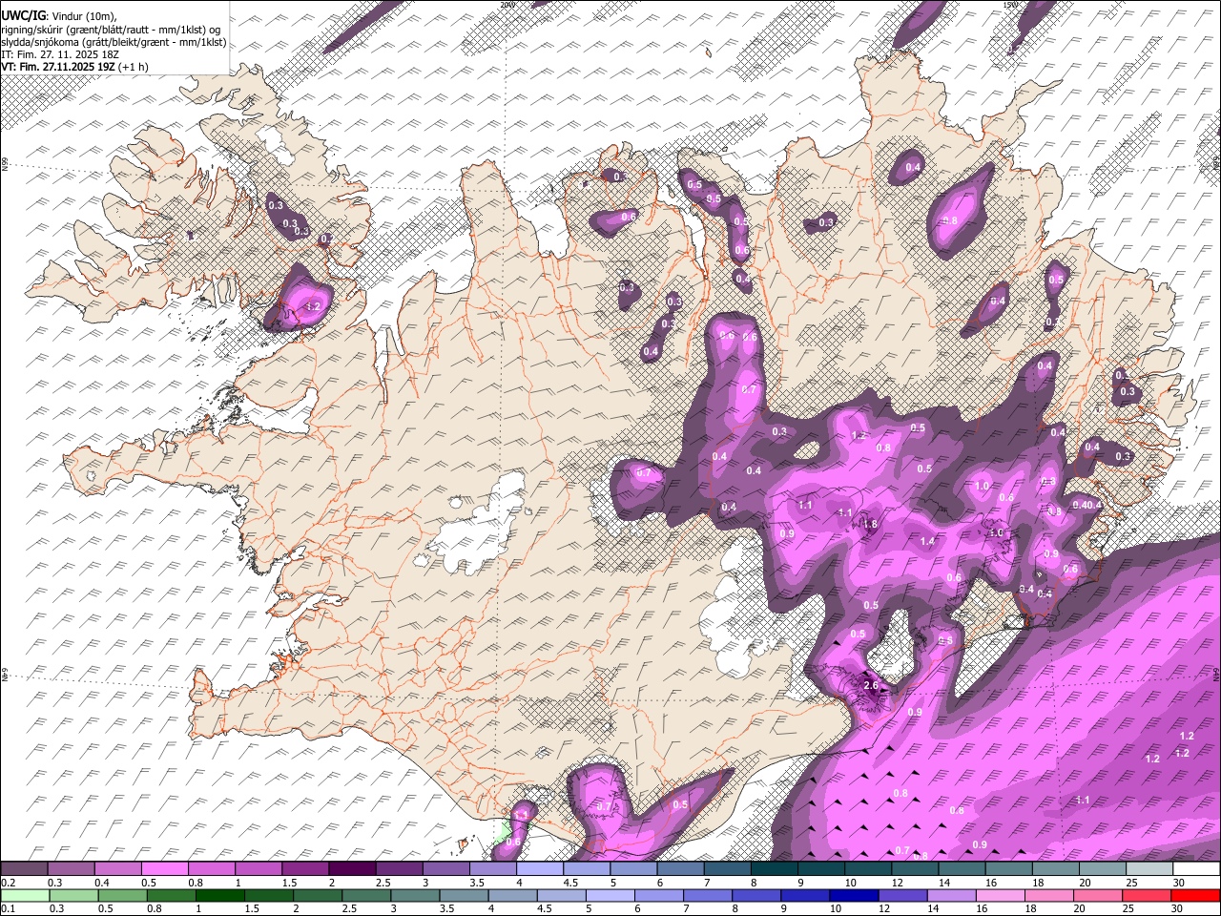Click the 'IT: Fim. 27. 11. 2025 18Z' line

coord(60,54)
